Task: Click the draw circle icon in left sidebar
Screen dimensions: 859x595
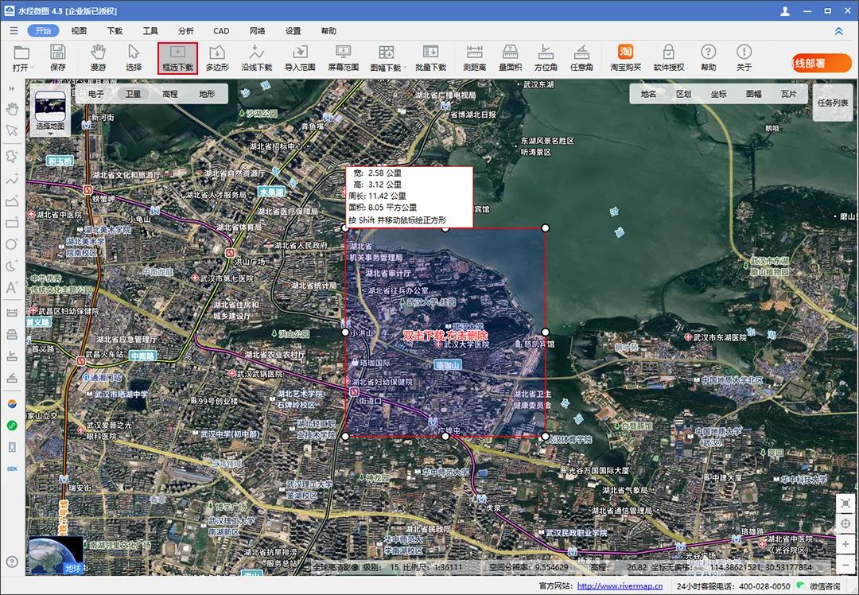Action: [x=12, y=244]
